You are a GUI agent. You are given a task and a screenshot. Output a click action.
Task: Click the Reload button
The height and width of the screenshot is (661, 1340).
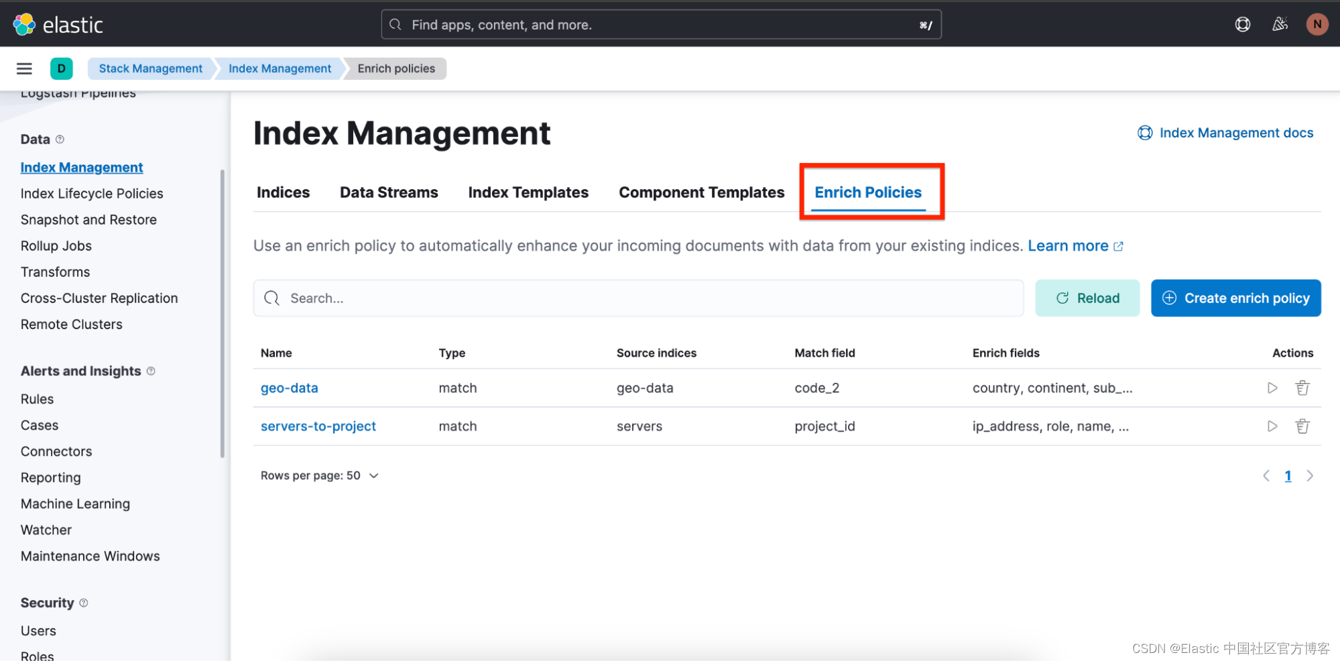pyautogui.click(x=1087, y=298)
